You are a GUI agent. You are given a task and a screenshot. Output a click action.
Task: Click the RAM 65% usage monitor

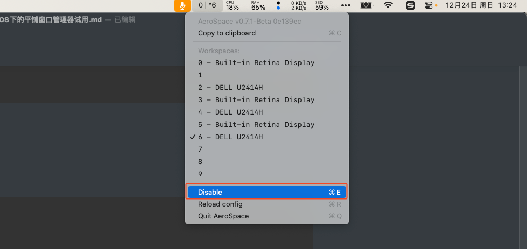(x=258, y=5)
